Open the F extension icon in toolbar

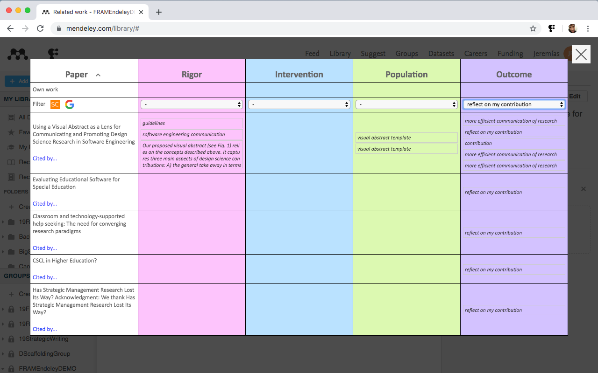click(552, 28)
